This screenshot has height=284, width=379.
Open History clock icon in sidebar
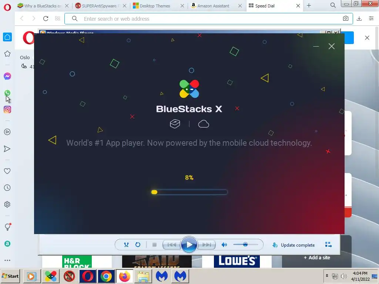pyautogui.click(x=7, y=187)
